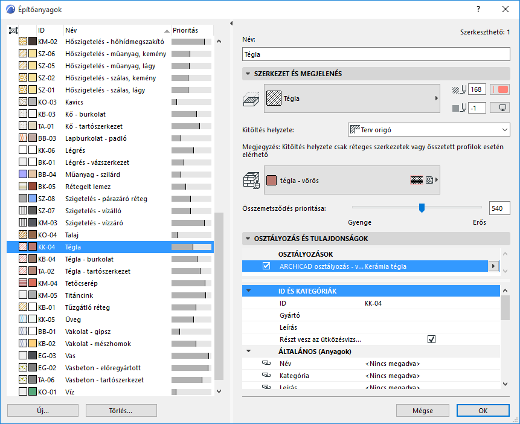Collapse the left list panel with the arrow
This screenshot has width=520, height=424.
coord(231,23)
